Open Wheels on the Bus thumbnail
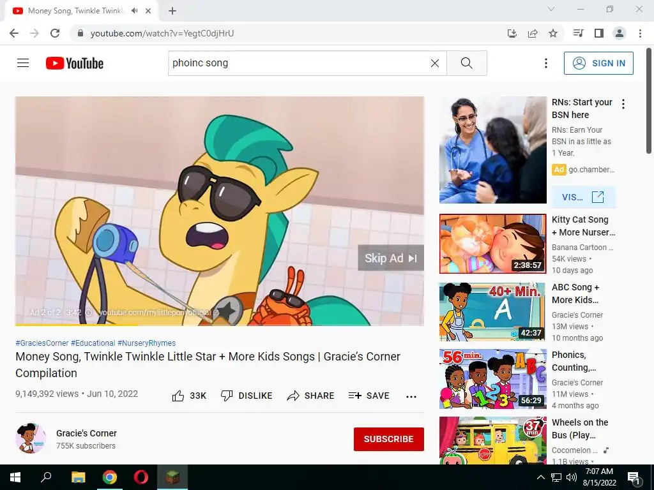Image resolution: width=654 pixels, height=490 pixels. pyautogui.click(x=492, y=440)
